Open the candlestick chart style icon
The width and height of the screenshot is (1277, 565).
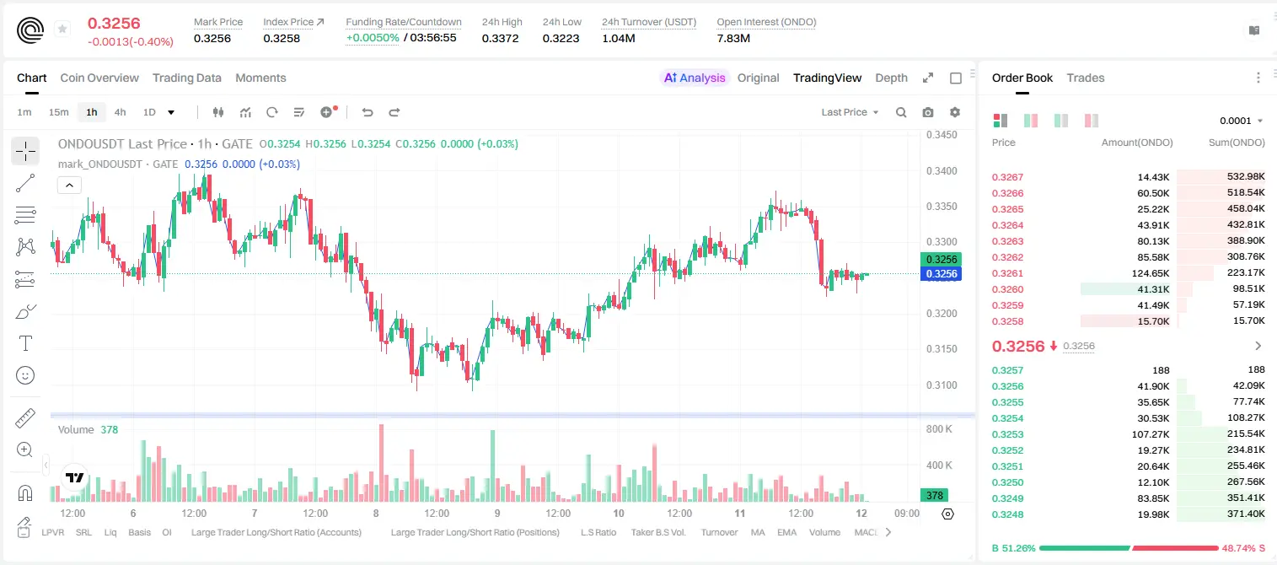pyautogui.click(x=218, y=112)
